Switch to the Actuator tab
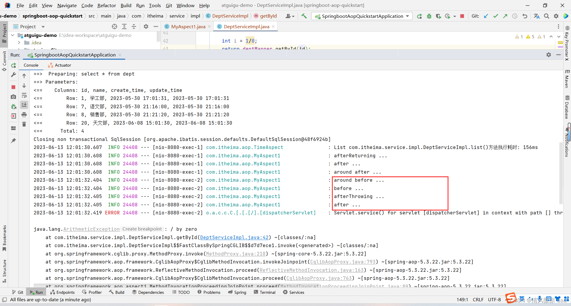The image size is (571, 306). (x=59, y=65)
